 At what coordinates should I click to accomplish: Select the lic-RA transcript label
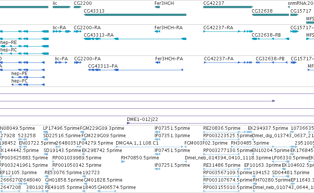[x=59, y=27]
